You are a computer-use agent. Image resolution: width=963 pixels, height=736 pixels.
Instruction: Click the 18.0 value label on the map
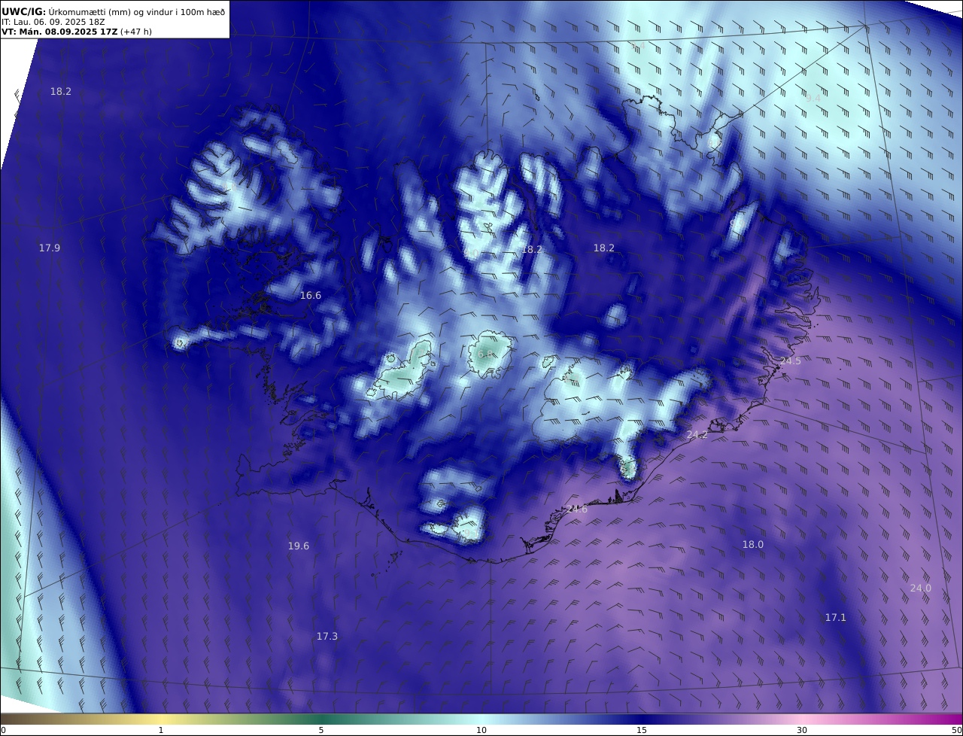pos(753,545)
